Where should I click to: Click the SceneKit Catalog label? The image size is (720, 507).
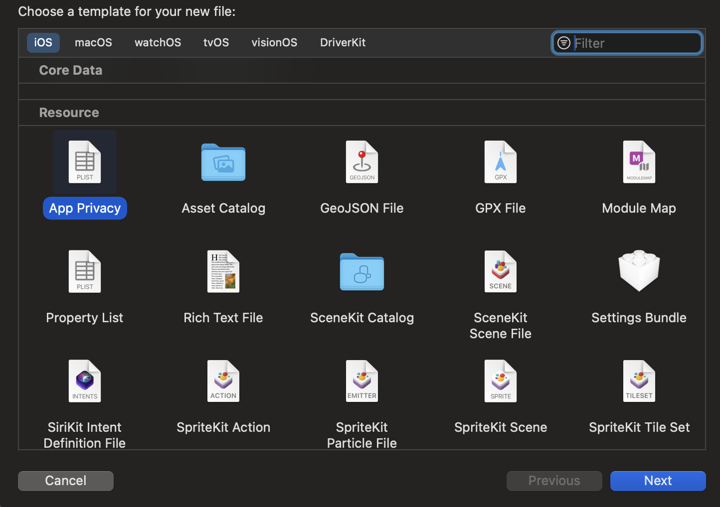(362, 318)
